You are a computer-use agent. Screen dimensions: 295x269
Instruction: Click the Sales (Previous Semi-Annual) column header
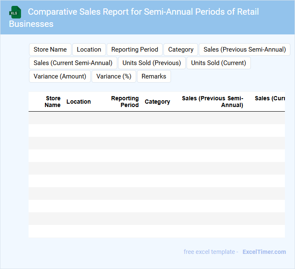click(x=213, y=102)
